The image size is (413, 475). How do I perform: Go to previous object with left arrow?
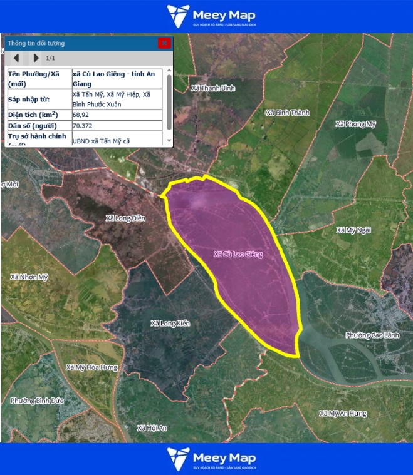[x=17, y=58]
